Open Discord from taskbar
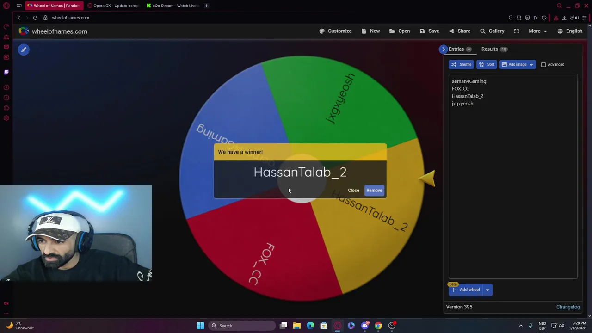The width and height of the screenshot is (592, 333). [x=365, y=326]
